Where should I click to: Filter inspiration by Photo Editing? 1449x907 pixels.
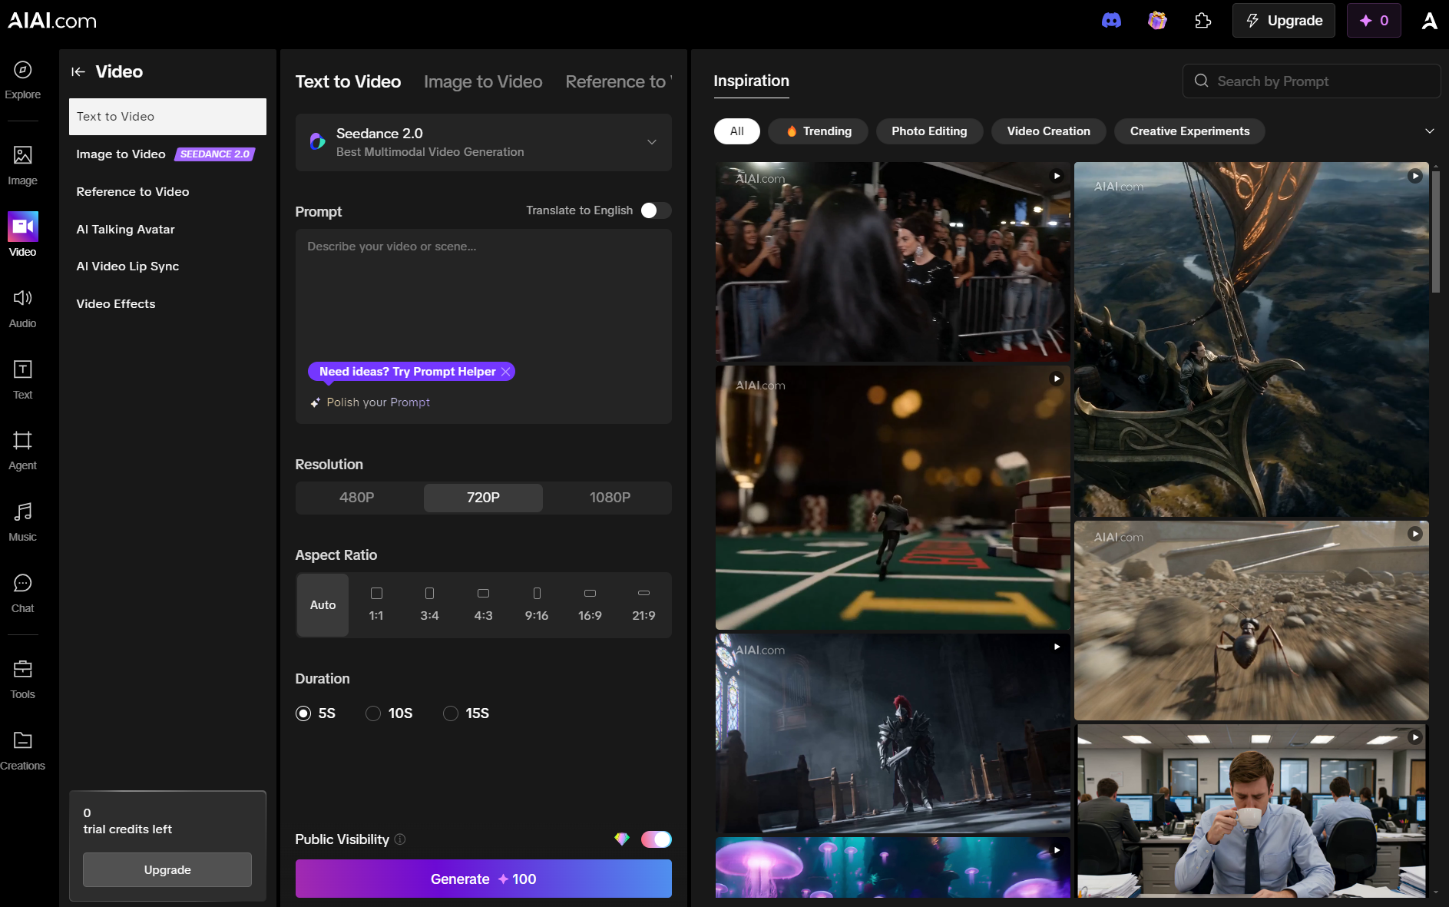(x=929, y=131)
